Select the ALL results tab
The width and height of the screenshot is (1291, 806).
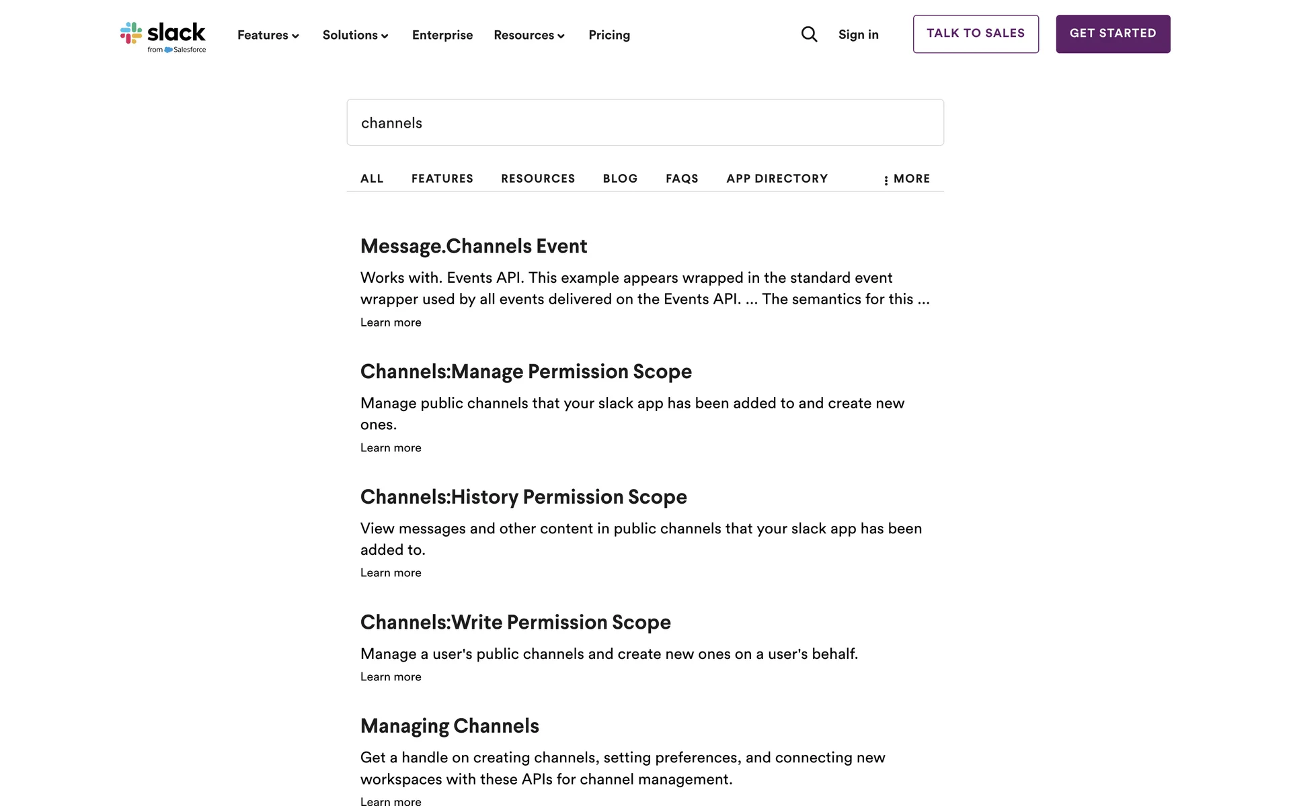click(372, 179)
